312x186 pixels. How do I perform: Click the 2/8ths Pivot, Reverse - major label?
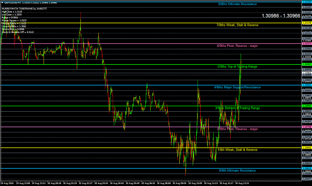tap(238, 129)
